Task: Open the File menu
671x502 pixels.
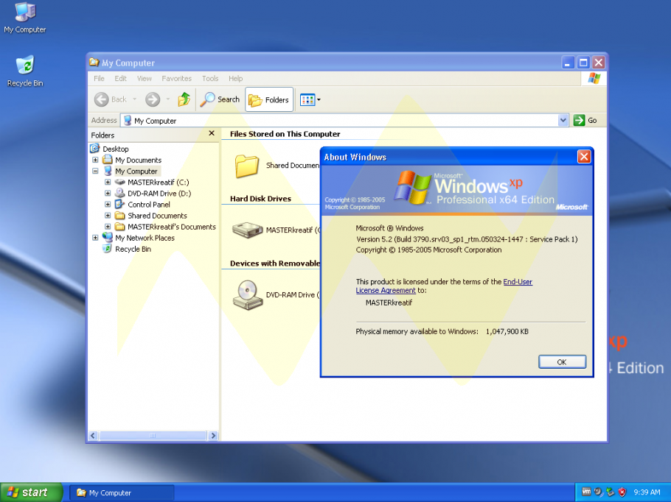Action: pos(99,79)
